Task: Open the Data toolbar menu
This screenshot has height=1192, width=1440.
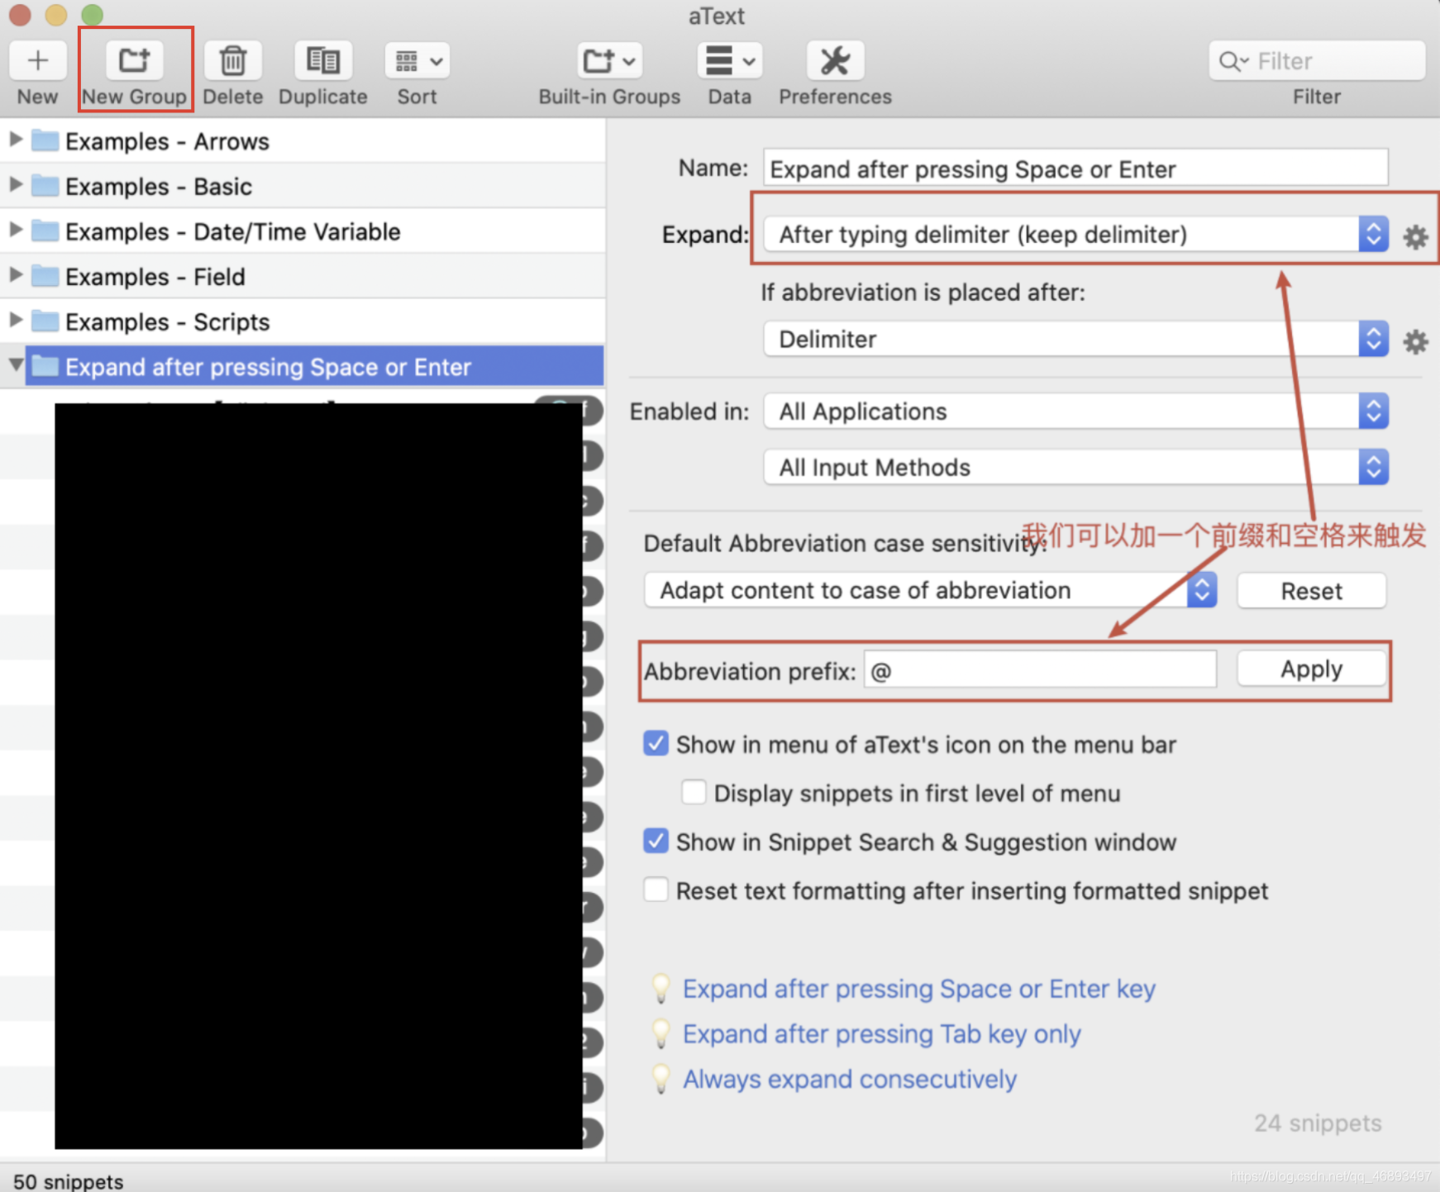Action: [729, 61]
